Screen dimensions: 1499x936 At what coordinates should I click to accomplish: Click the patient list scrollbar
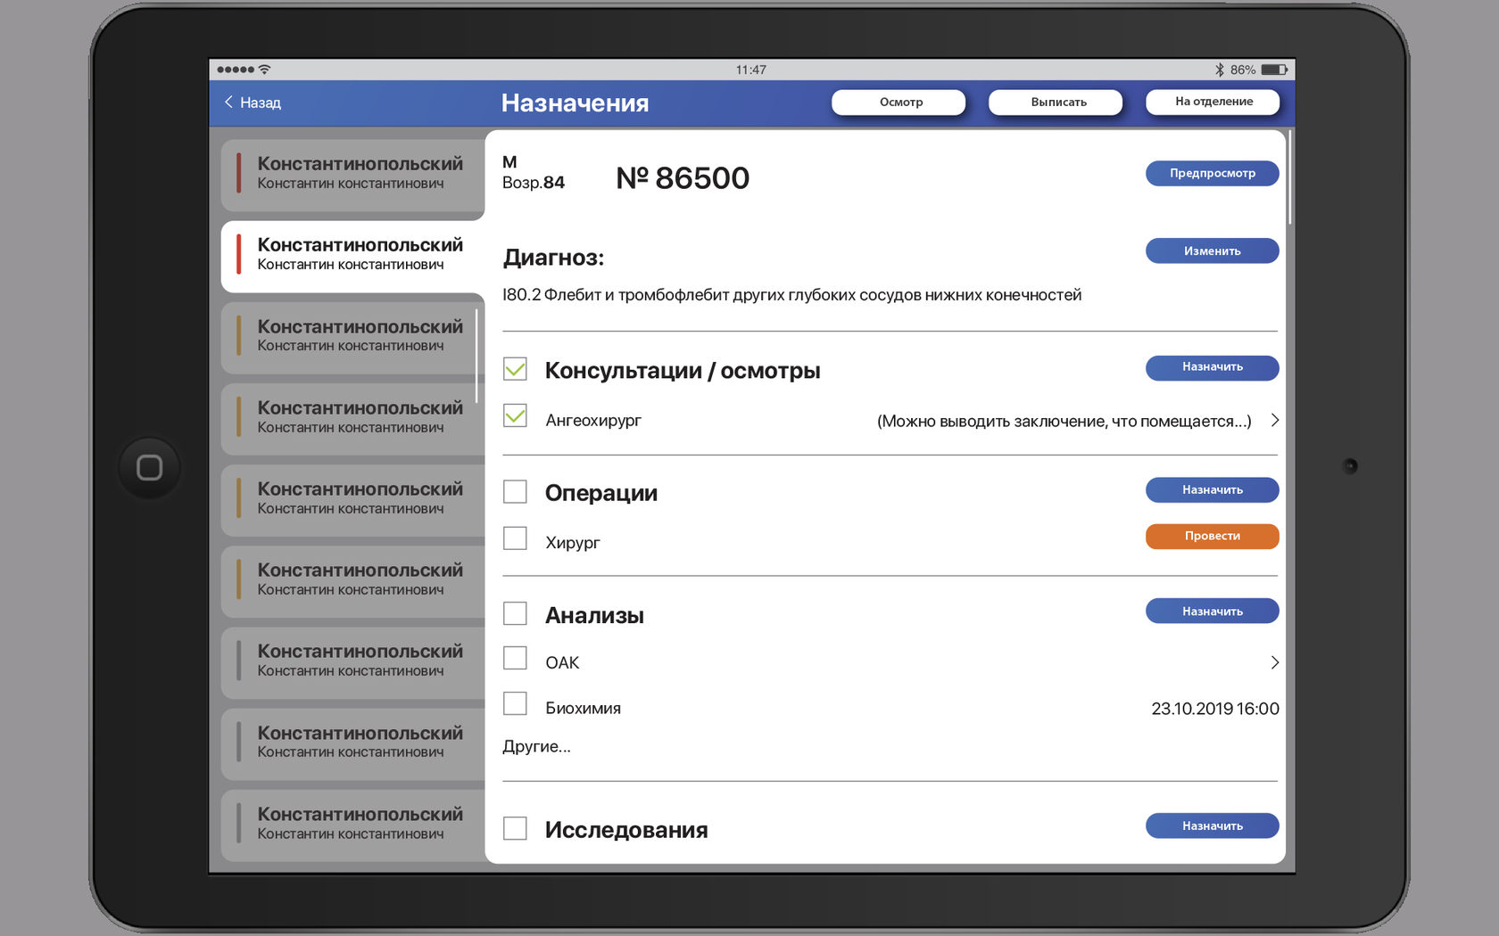(x=477, y=356)
